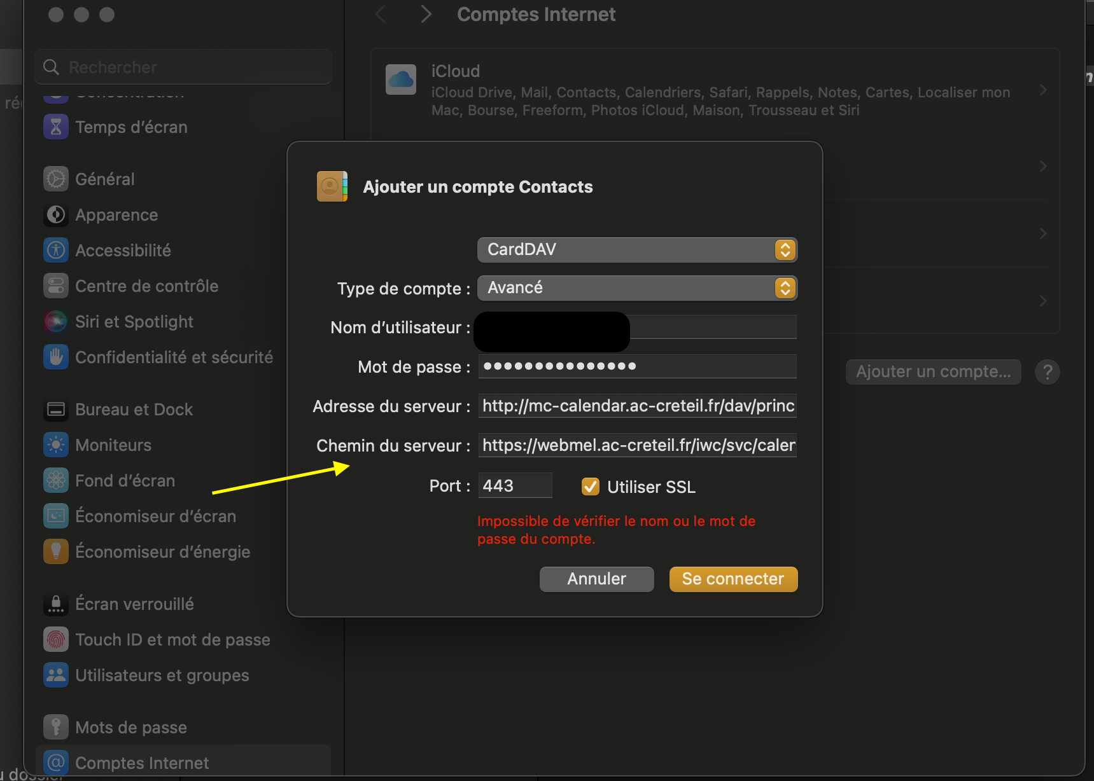Screen dimensions: 1094x781
Task: Open the Type de compte Avancé dropdown
Action: pos(637,287)
